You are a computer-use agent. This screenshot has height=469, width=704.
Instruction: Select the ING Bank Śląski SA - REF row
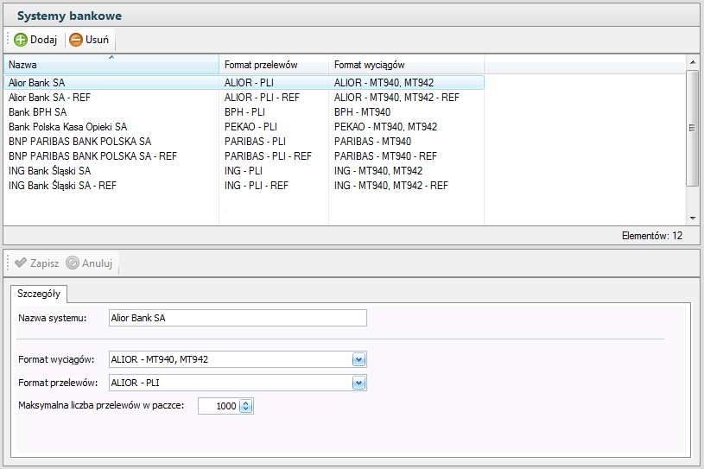(x=244, y=186)
